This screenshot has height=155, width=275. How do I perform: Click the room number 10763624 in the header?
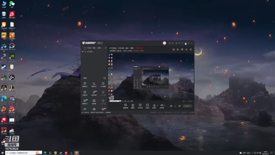pos(136,51)
